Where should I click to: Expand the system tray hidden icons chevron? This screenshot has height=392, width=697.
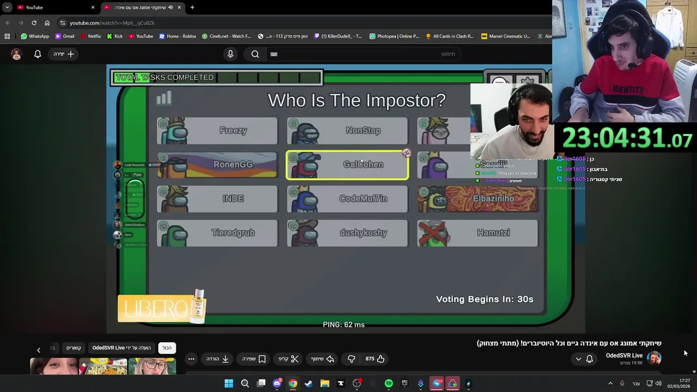(610, 383)
